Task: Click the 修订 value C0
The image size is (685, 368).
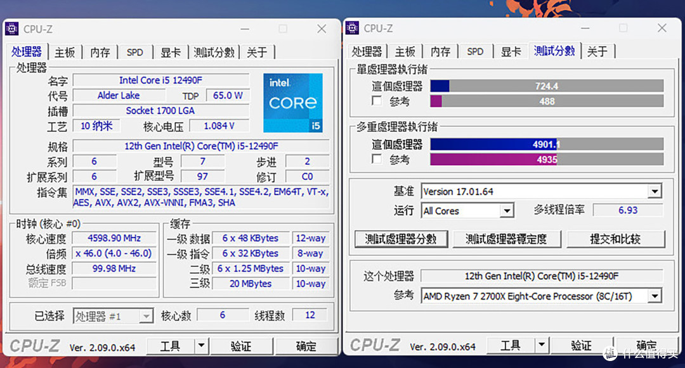Action: [307, 177]
